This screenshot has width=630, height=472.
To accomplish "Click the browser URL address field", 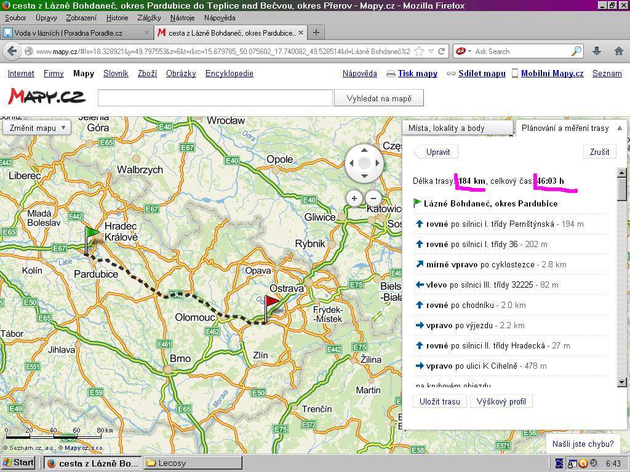I will tap(223, 52).
